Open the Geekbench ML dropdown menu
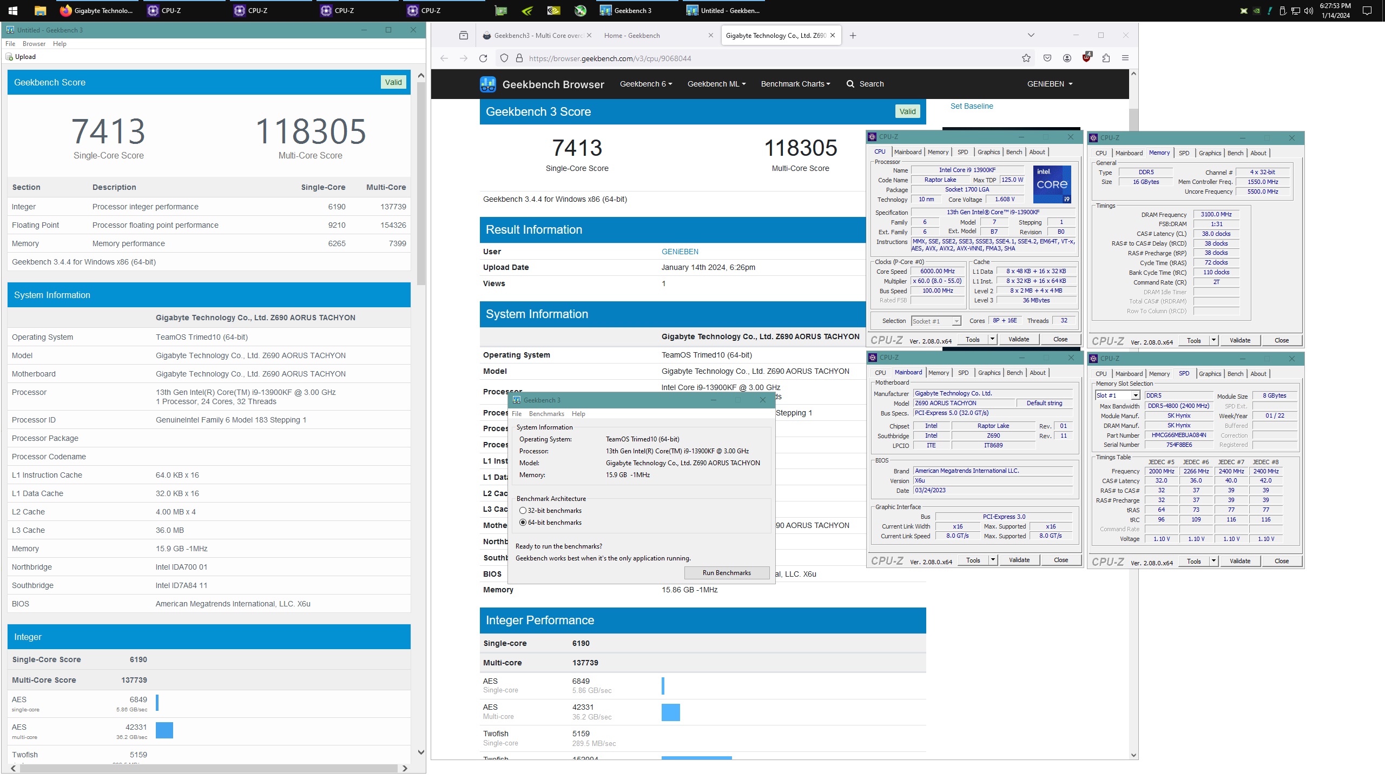 [716, 84]
